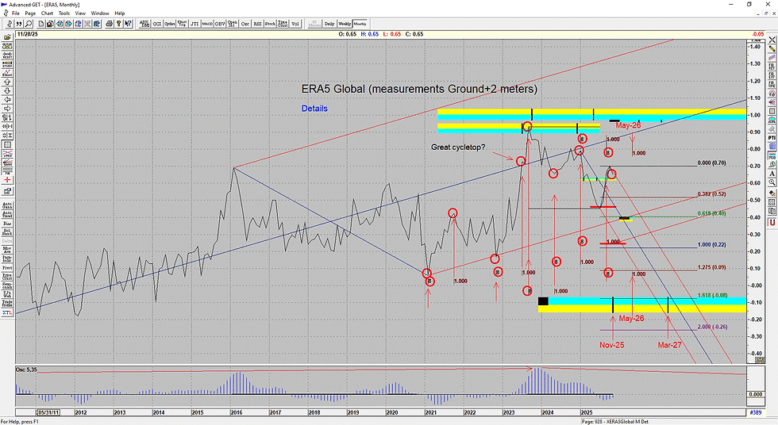Select the parallel channel lines tool
Screen dimensions: 778x425
(772, 57)
